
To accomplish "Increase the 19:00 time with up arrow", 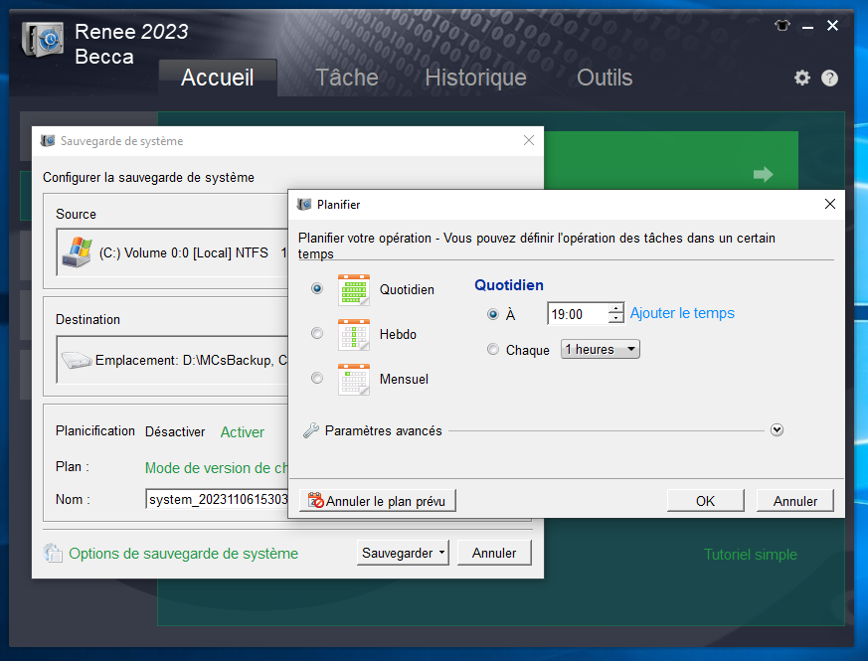I will tap(616, 308).
